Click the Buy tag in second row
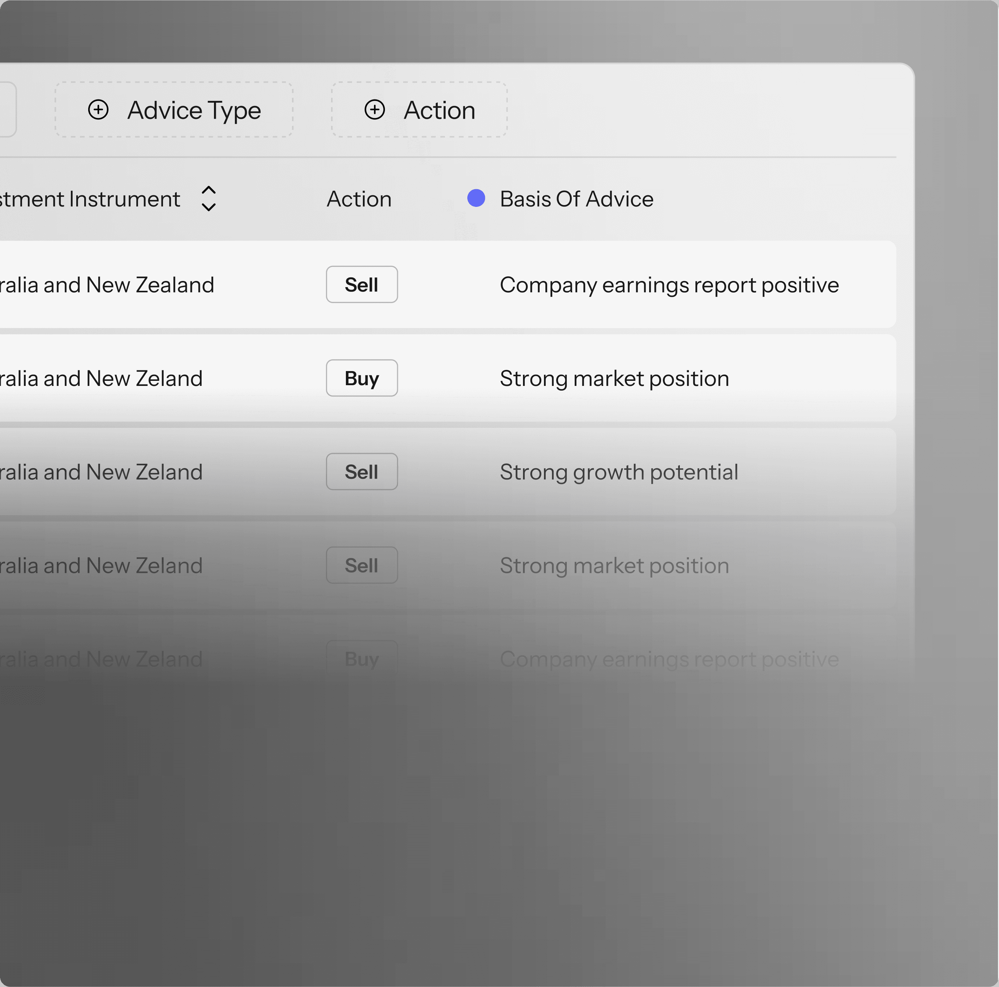This screenshot has height=987, width=999. (x=361, y=378)
